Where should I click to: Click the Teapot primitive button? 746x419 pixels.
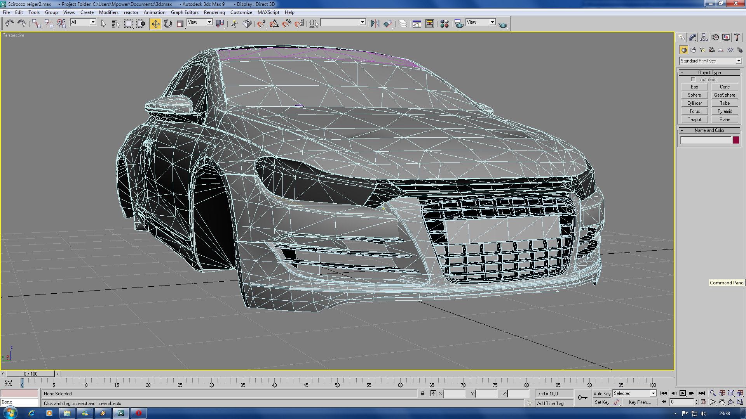pyautogui.click(x=694, y=119)
